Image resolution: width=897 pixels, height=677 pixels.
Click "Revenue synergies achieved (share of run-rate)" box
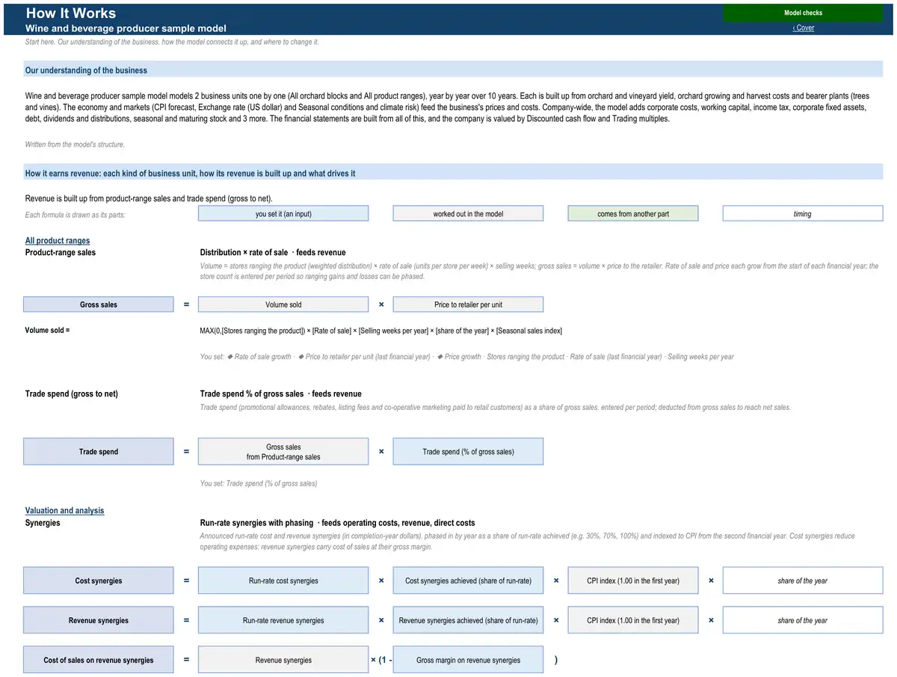coord(468,620)
